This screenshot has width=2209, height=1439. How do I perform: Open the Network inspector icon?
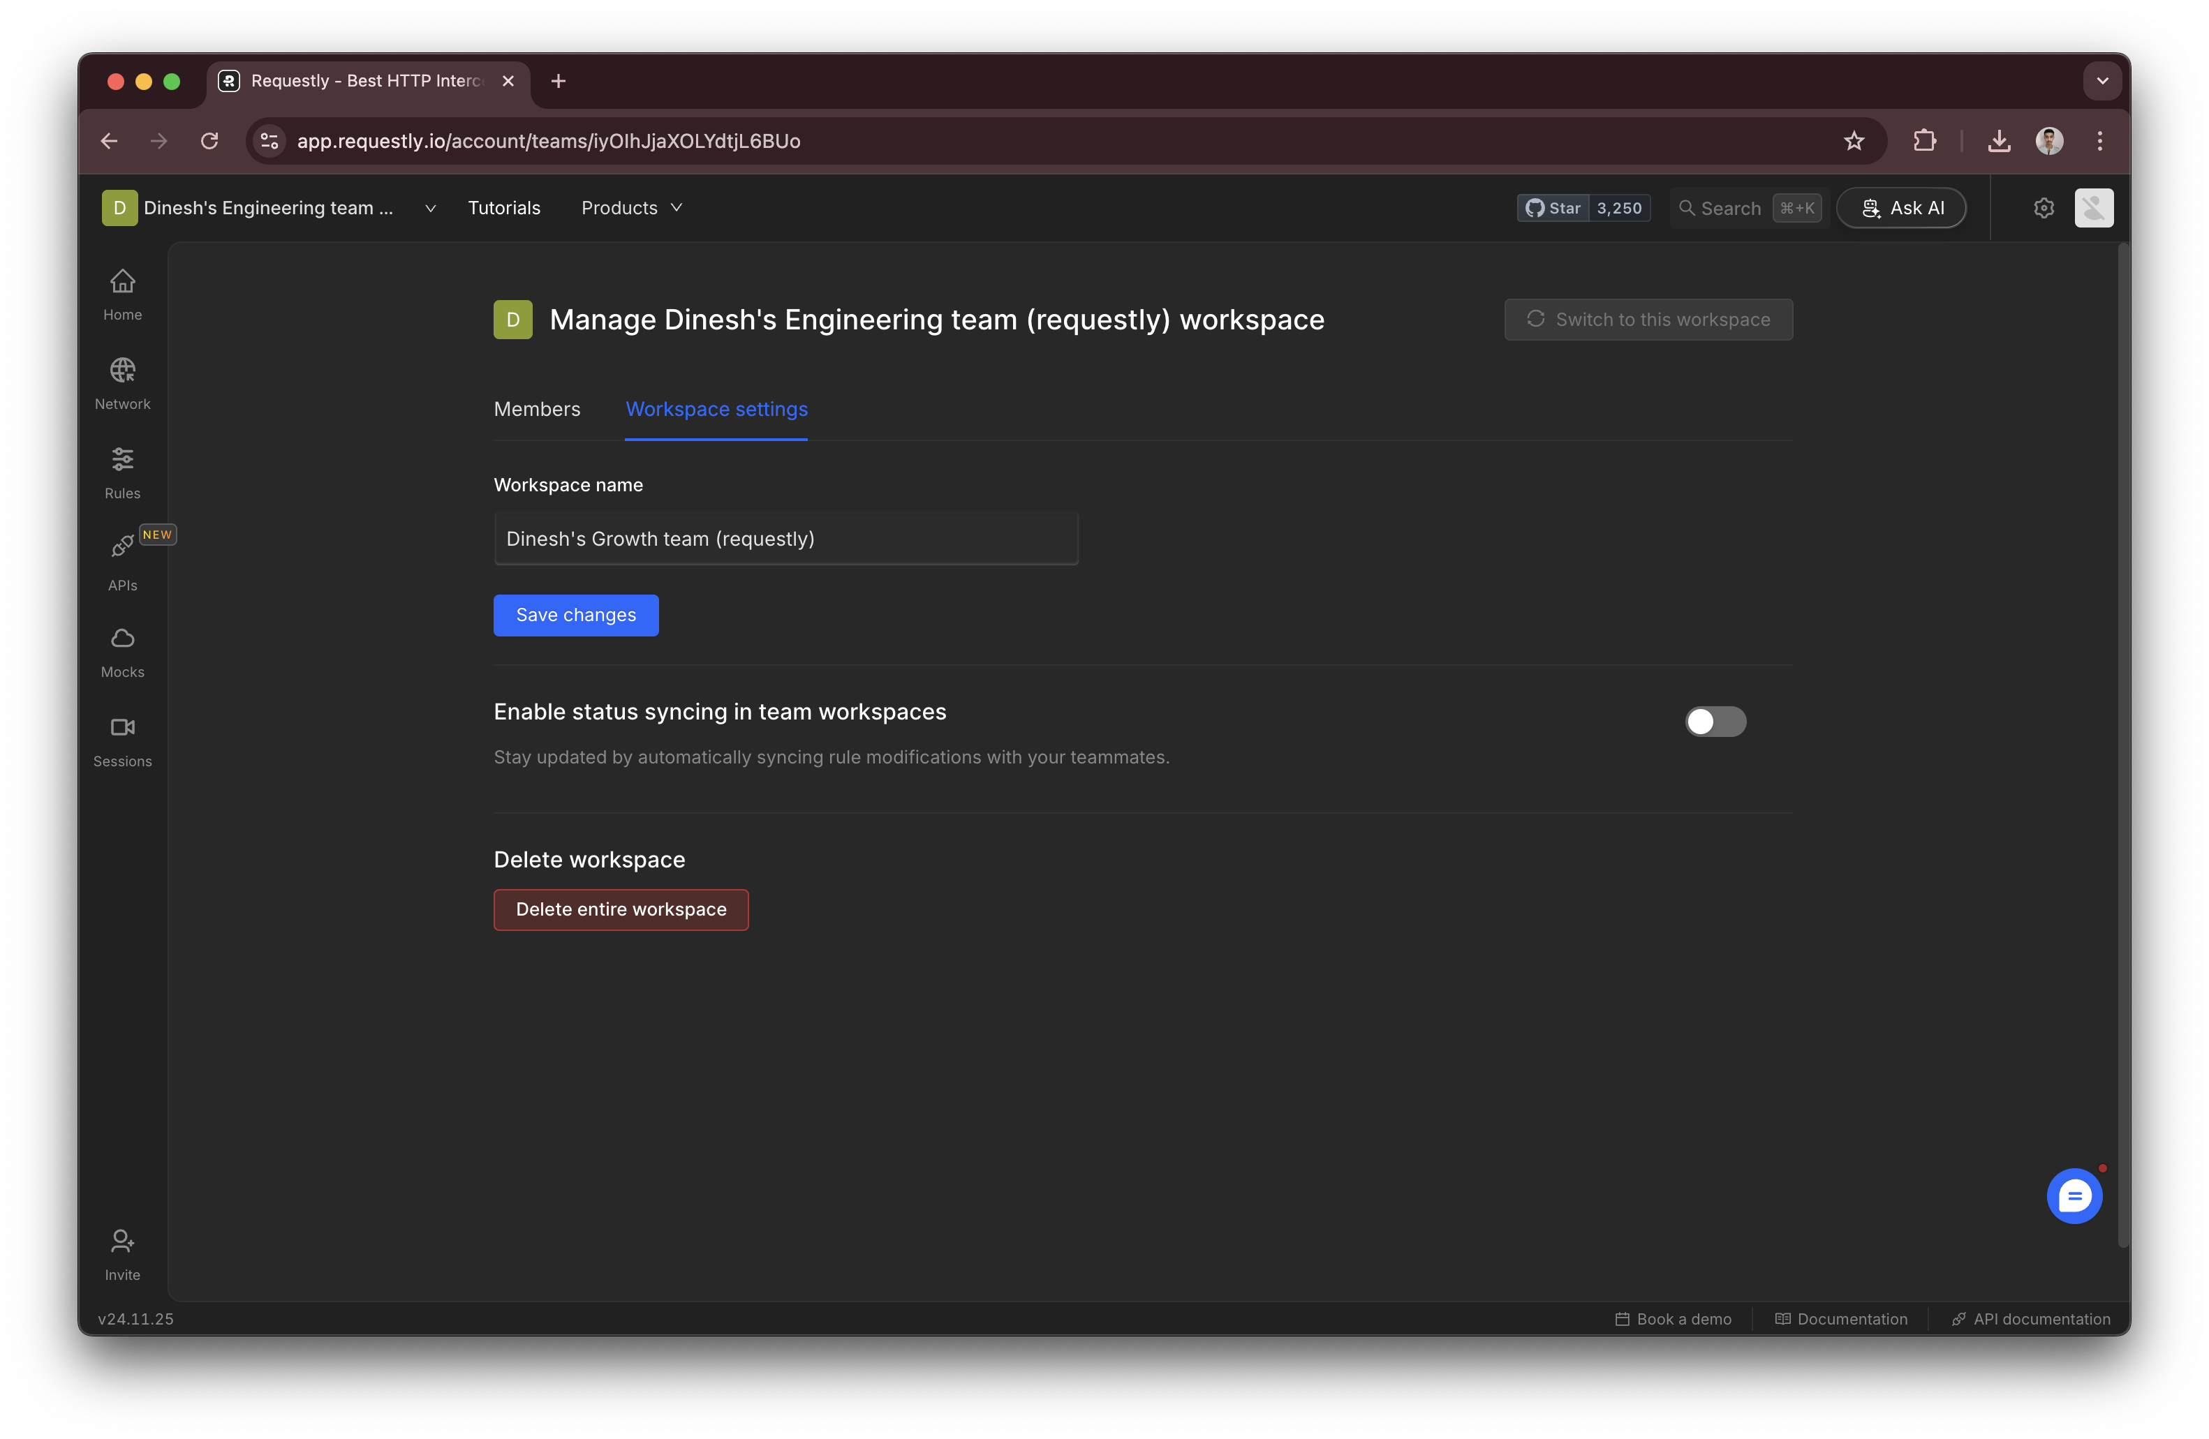[x=122, y=383]
